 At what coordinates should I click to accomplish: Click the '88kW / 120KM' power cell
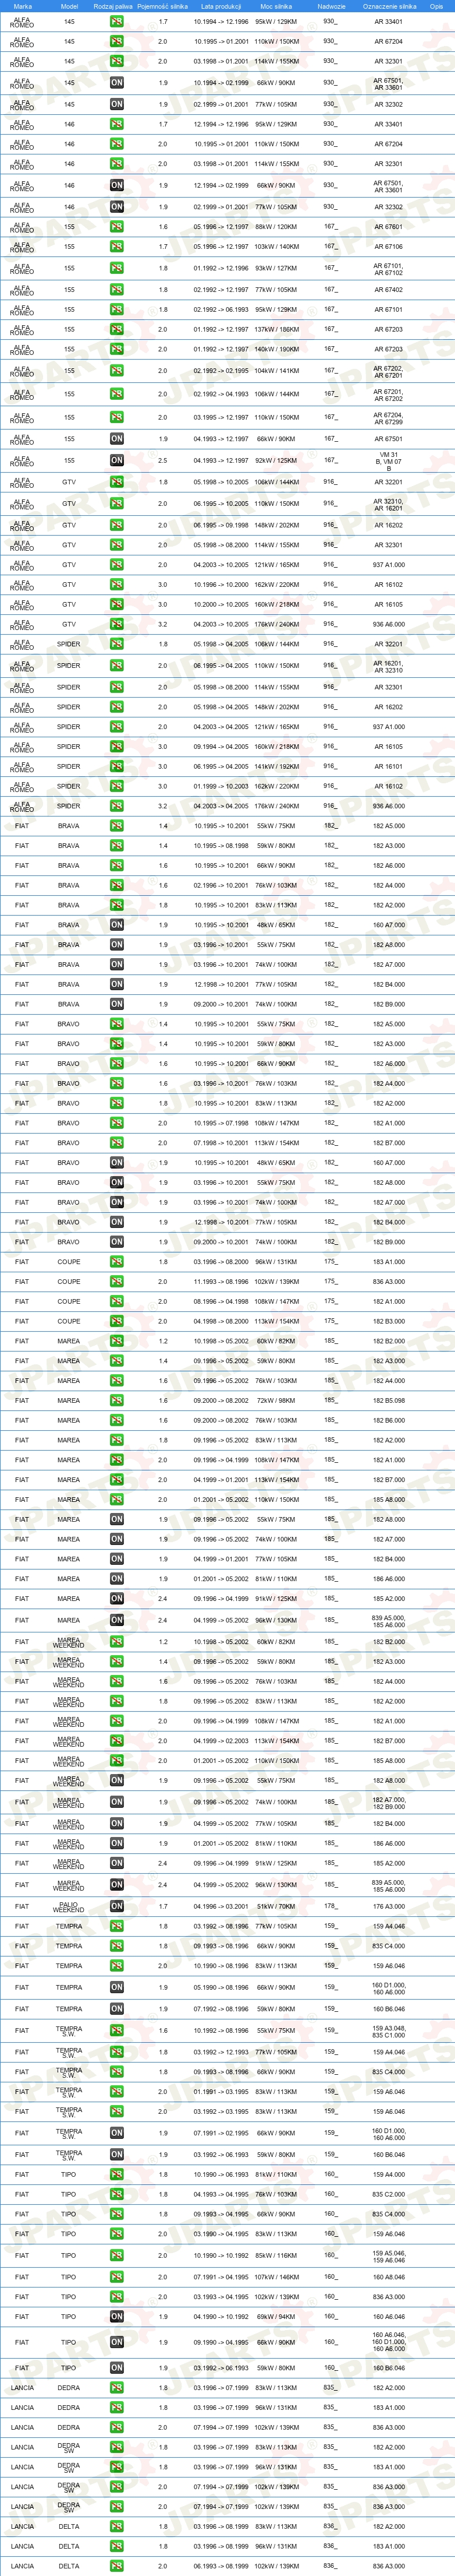276,227
